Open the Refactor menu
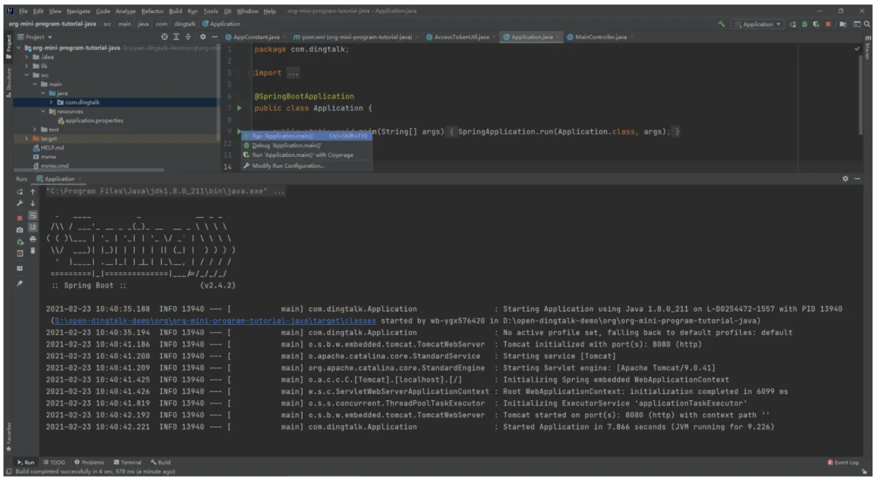Viewport: 876px width, 481px height. 152,11
